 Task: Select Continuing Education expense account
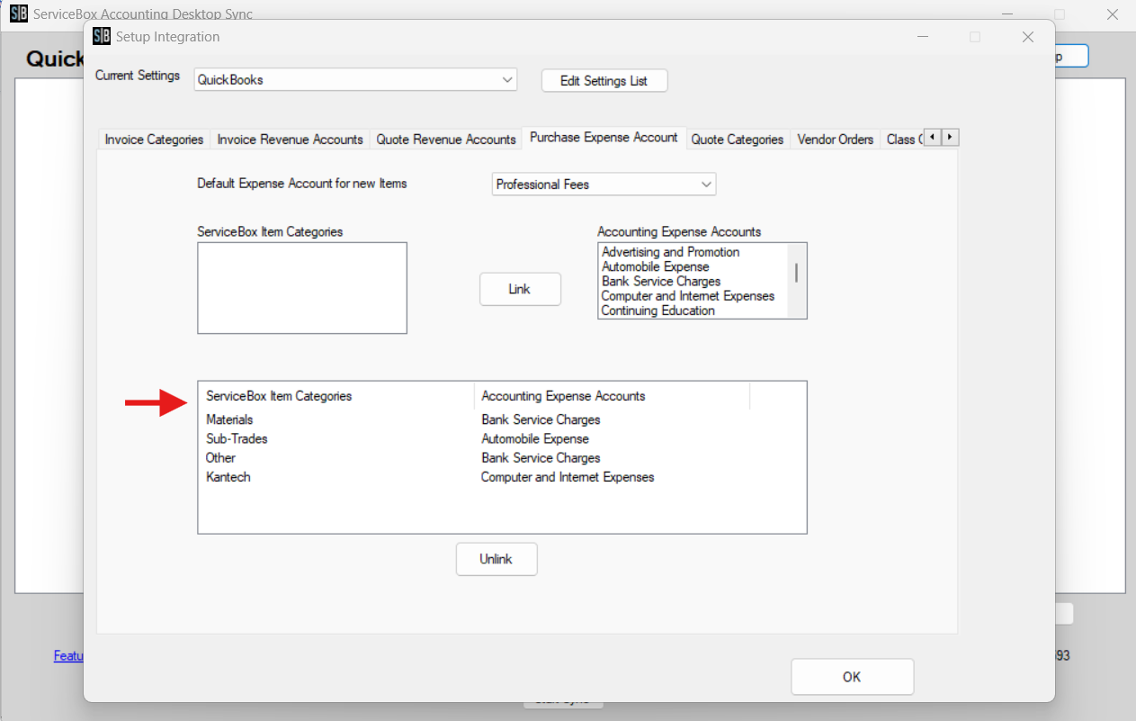pos(693,311)
